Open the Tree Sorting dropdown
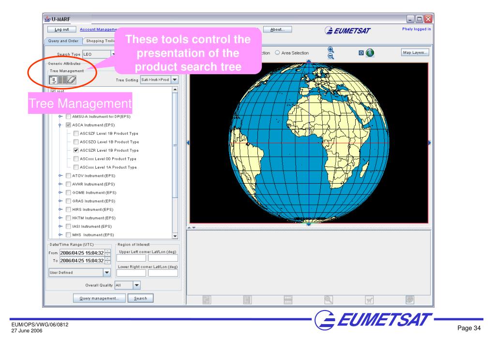This screenshot has height=343, width=495. point(175,79)
